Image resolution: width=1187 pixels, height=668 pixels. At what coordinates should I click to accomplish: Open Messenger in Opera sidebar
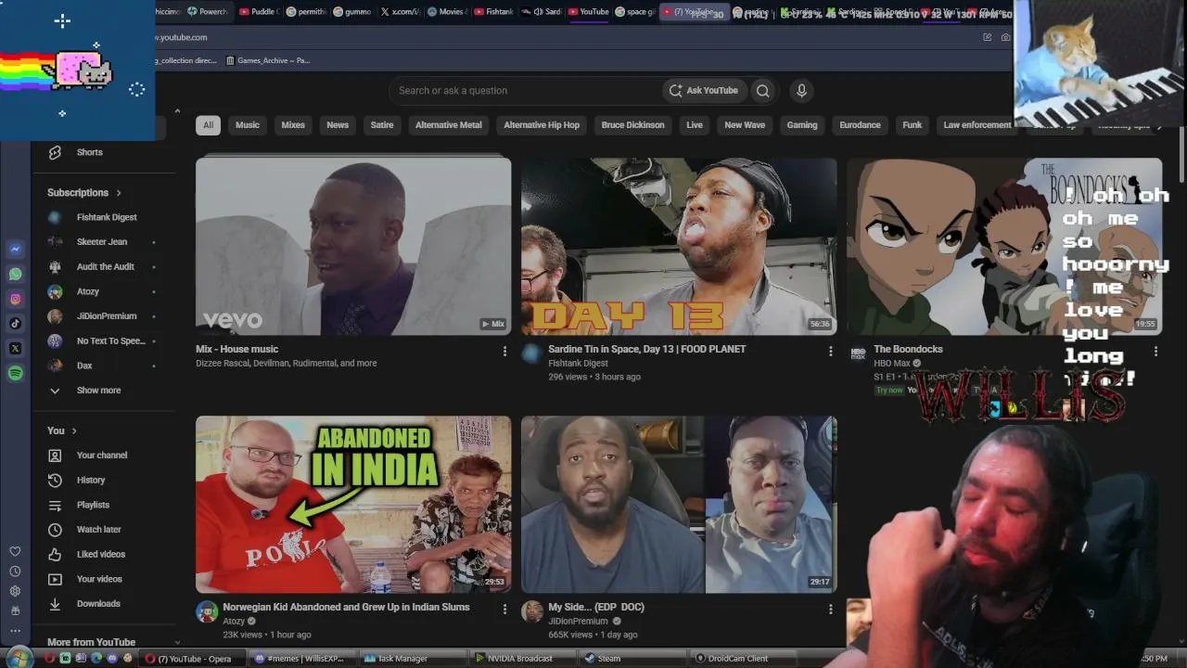[16, 249]
